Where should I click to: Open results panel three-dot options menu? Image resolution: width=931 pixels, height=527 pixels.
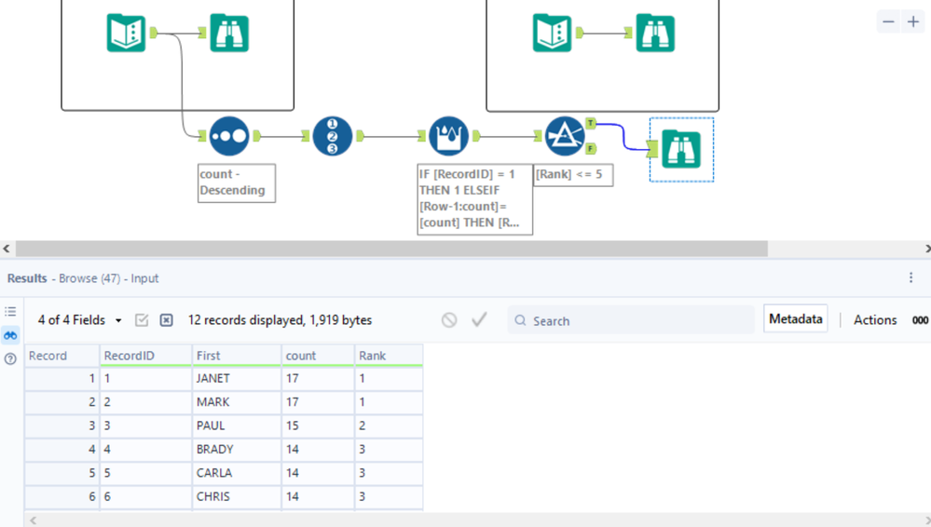pyautogui.click(x=911, y=277)
